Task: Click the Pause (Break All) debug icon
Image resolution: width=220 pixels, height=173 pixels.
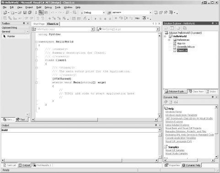Action: click(x=100, y=19)
